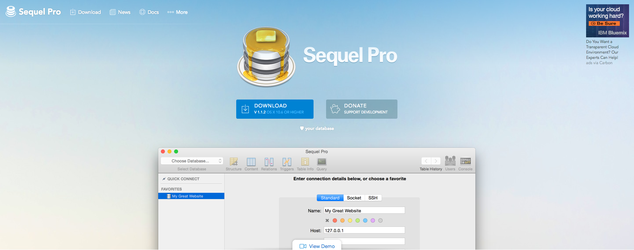Select the Content toolbar icon
Image resolution: width=634 pixels, height=250 pixels.
coord(251,164)
